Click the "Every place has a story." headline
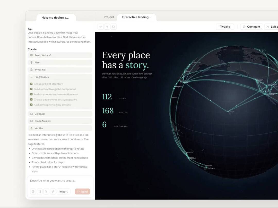 pyautogui.click(x=126, y=60)
